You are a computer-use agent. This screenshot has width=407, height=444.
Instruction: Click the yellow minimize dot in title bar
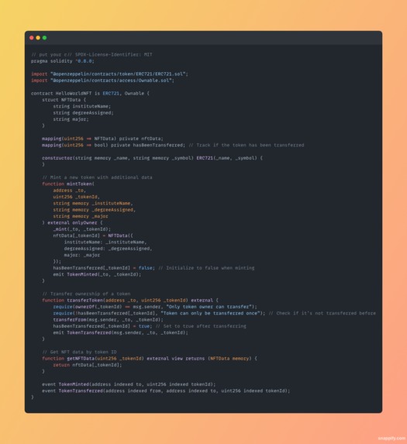click(38, 38)
